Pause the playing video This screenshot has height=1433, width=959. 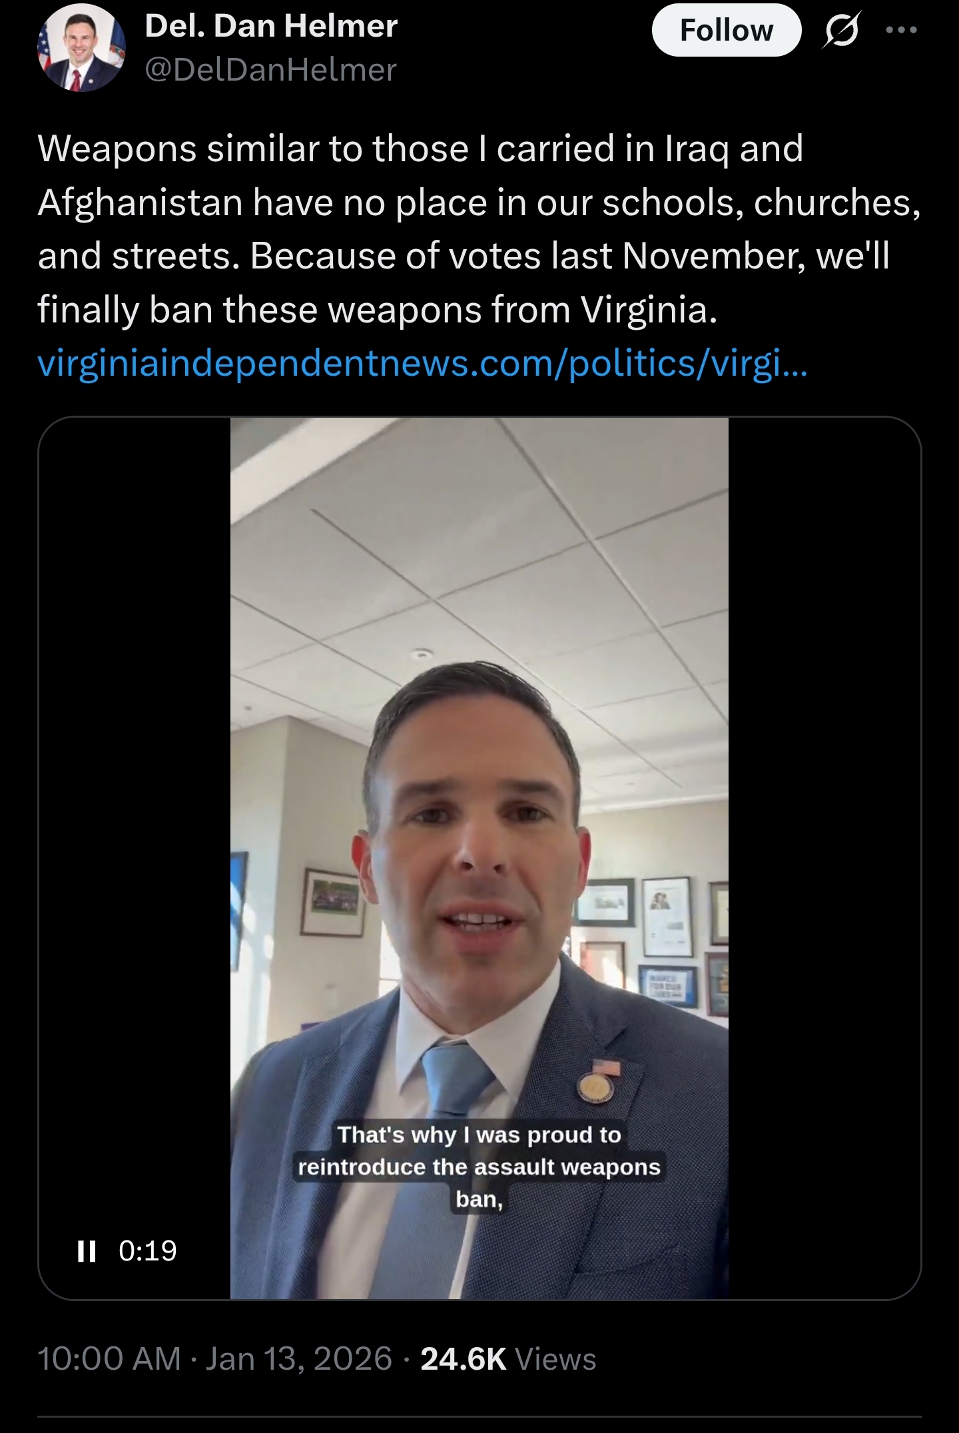pyautogui.click(x=87, y=1250)
